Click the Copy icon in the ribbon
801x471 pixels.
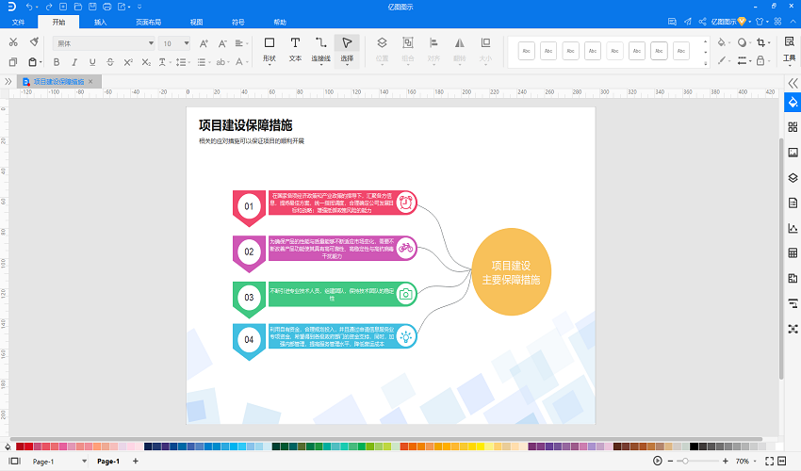[x=13, y=62]
